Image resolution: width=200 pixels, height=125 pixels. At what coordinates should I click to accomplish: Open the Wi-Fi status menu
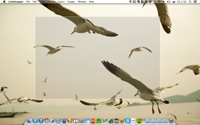click(x=159, y=2)
